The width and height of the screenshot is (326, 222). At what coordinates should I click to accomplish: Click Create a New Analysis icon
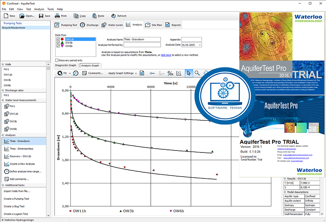click(x=7, y=164)
